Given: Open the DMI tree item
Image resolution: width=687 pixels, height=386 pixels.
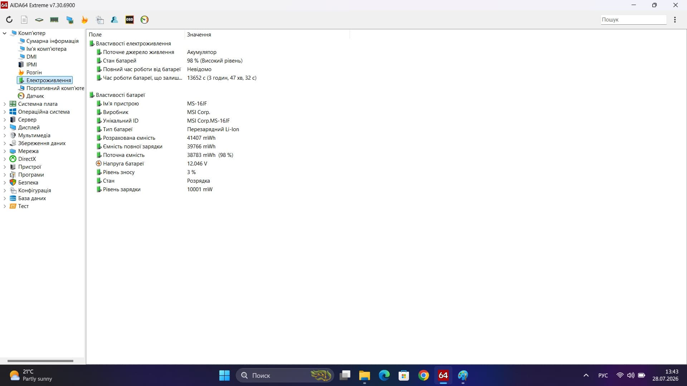Looking at the screenshot, I should click(x=31, y=57).
